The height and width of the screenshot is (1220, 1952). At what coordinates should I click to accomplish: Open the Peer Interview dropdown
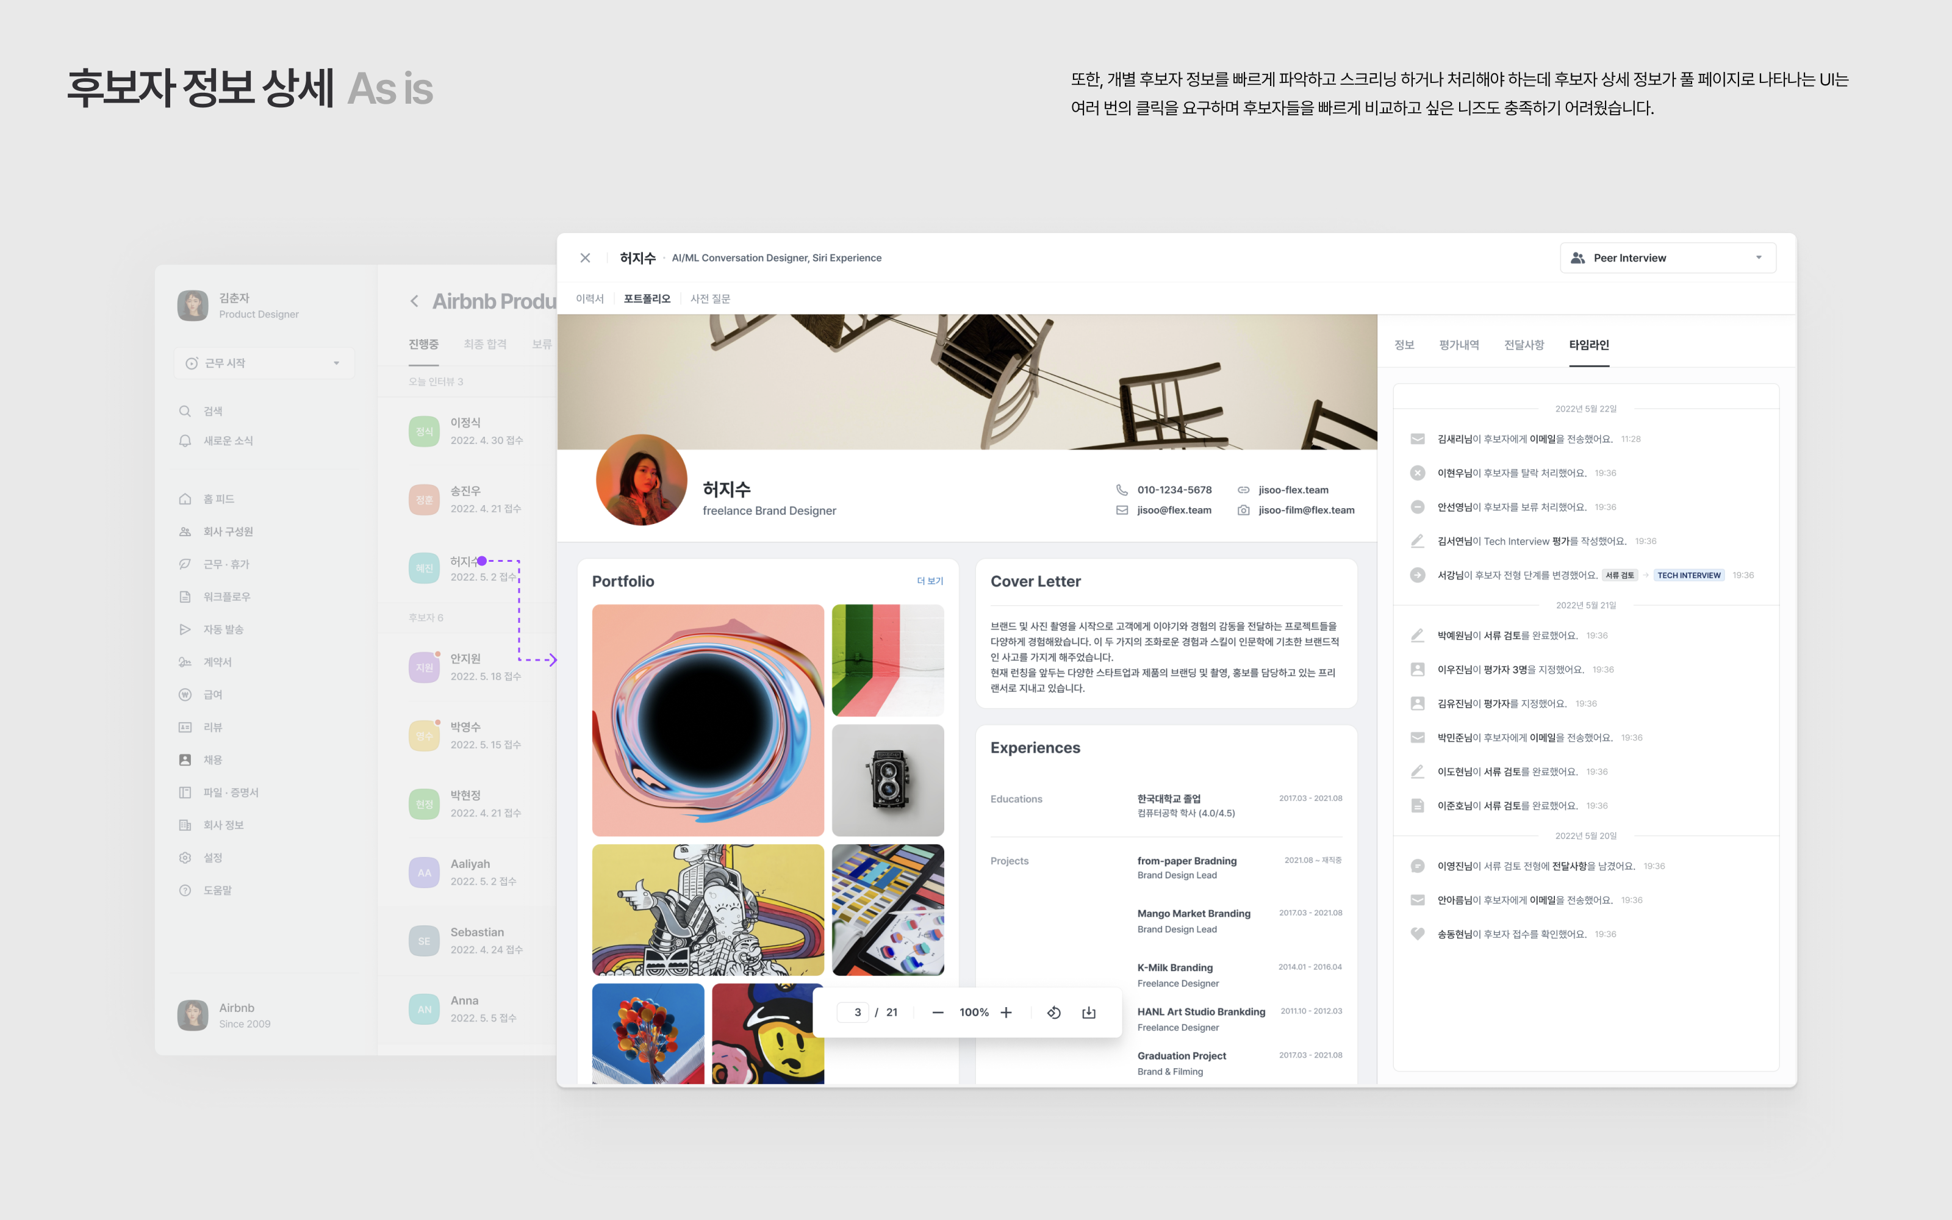[x=1667, y=258]
